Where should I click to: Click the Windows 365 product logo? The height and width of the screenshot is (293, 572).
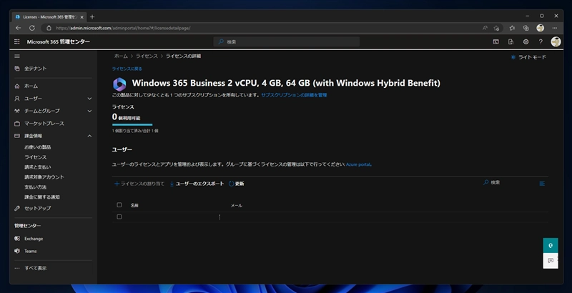tap(119, 84)
